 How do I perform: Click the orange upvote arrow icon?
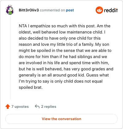tap(8, 107)
